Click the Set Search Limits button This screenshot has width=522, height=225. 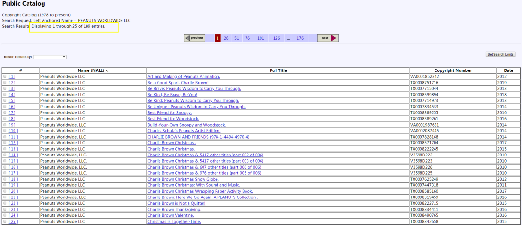point(501,54)
